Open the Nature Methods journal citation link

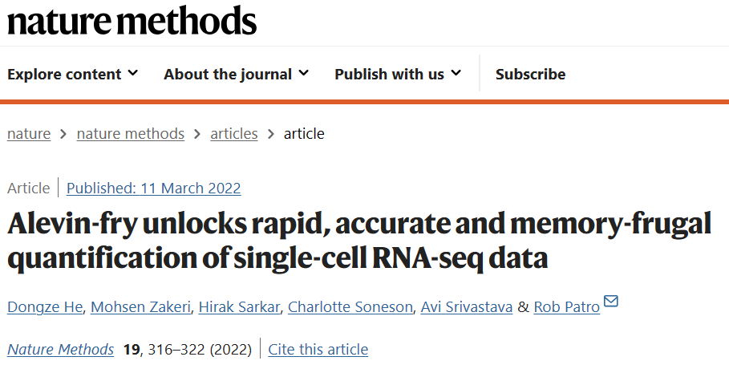pos(60,349)
